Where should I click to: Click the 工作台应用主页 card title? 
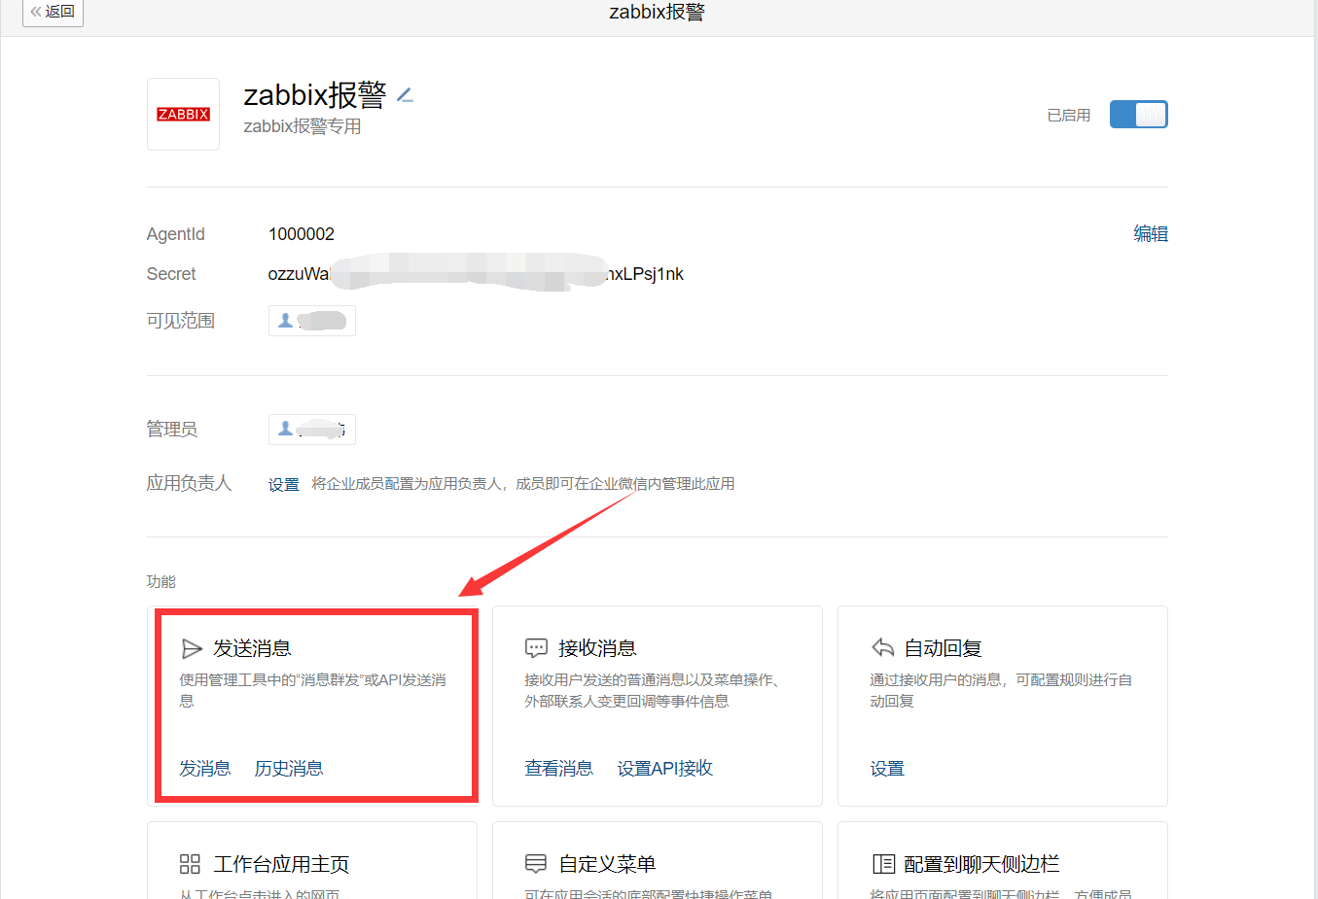pyautogui.click(x=281, y=864)
